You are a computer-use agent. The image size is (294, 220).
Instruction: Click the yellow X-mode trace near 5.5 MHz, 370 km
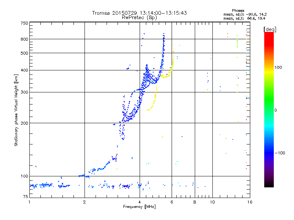point(165,76)
